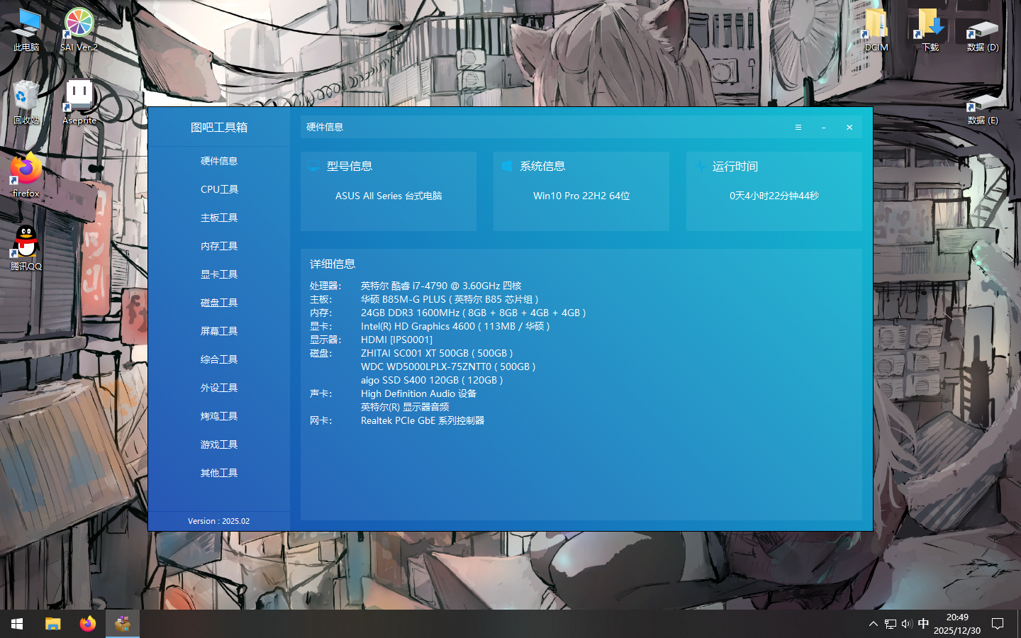The width and height of the screenshot is (1021, 638).
Task: Click the 型号信息 card
Action: (389, 191)
